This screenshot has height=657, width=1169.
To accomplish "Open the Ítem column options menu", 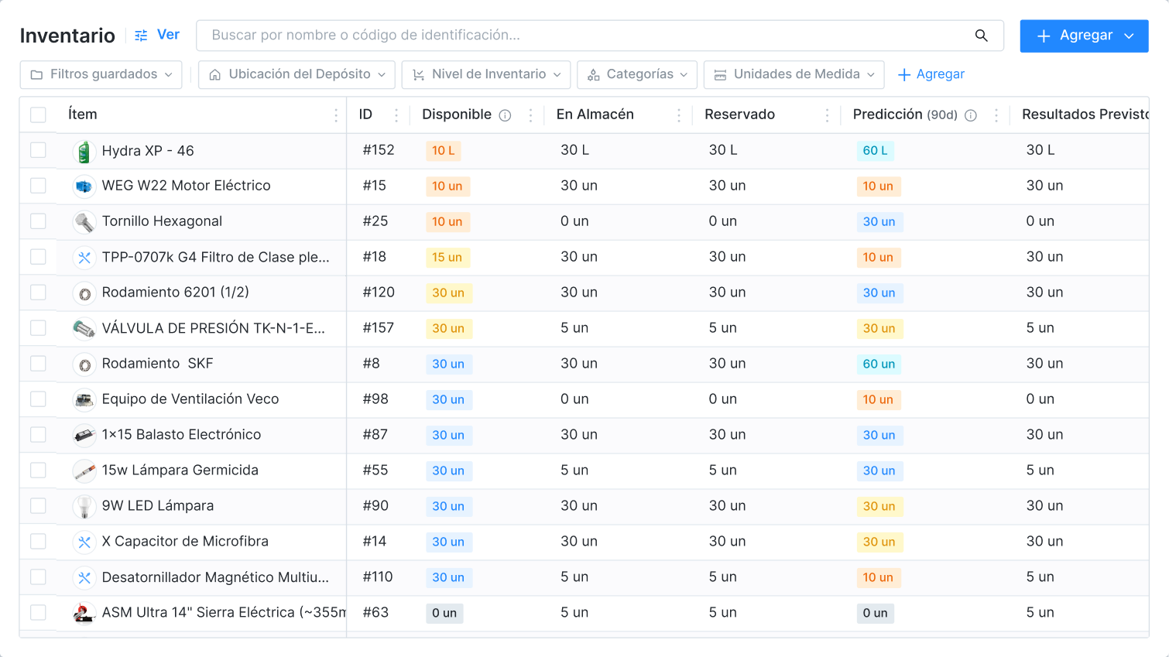I will (x=335, y=115).
